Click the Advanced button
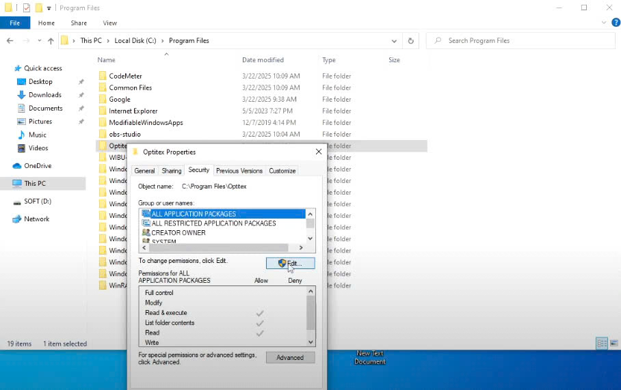 (290, 357)
